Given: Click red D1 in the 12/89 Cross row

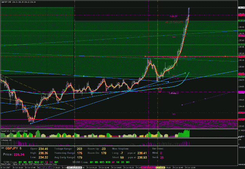Looking at the screenshot, I should (x=51, y=162).
